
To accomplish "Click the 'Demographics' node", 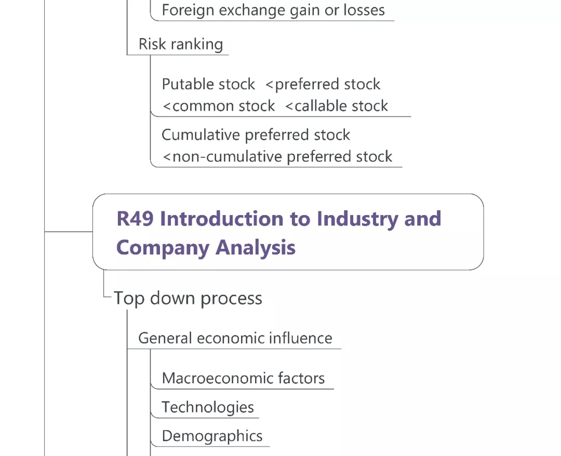I will point(212,436).
